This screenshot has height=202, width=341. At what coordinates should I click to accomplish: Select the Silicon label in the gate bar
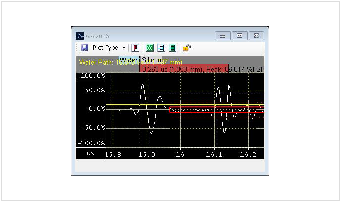pyautogui.click(x=151, y=60)
